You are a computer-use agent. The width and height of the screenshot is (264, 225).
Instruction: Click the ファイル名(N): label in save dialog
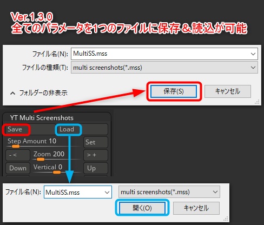click(50, 54)
